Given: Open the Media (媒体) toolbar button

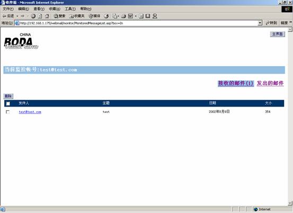Looking at the screenshot, I should tap(94, 16).
